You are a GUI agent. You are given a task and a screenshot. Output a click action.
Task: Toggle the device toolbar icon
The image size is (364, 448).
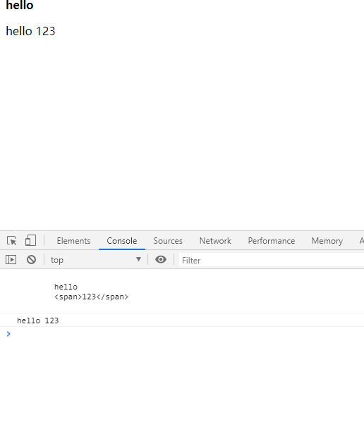pos(30,241)
